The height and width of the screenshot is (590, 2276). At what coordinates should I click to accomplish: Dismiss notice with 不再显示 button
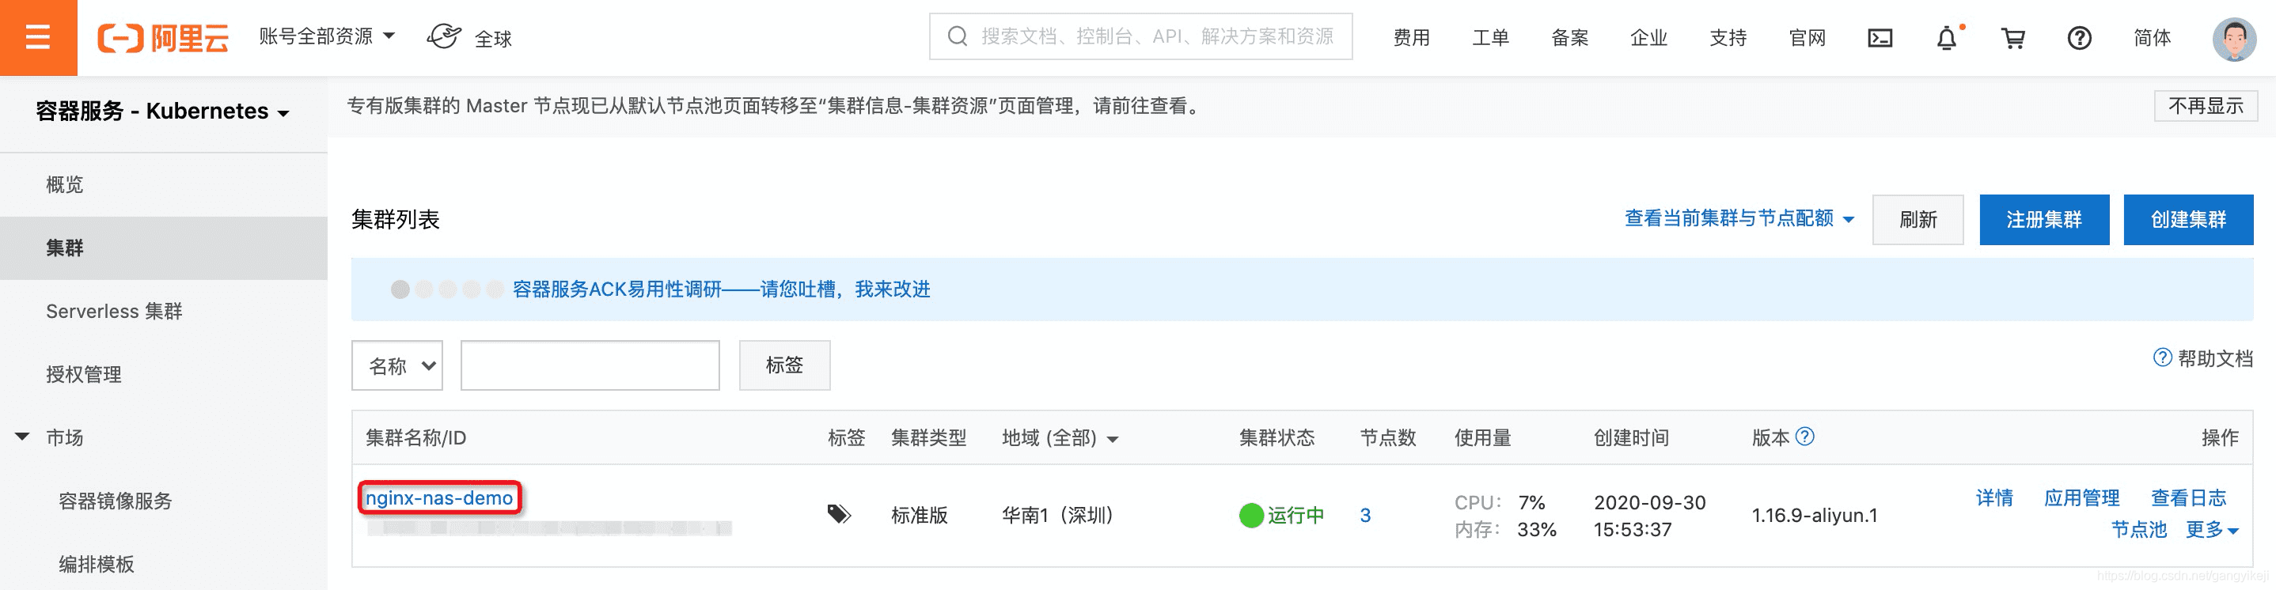click(x=2206, y=106)
